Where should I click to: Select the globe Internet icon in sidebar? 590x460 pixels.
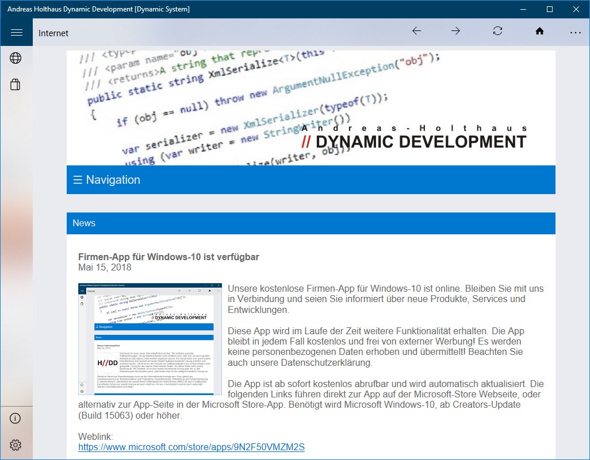[x=16, y=57]
